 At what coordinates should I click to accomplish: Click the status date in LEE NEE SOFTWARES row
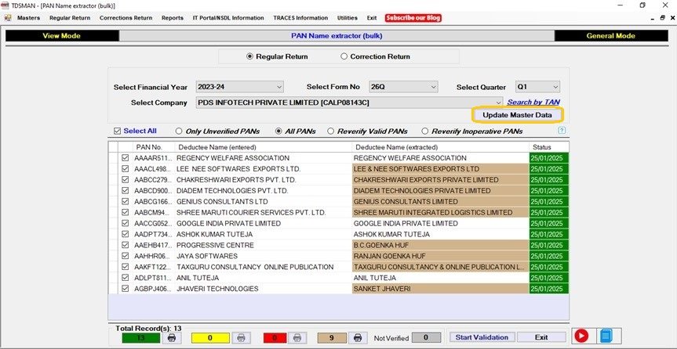click(549, 169)
